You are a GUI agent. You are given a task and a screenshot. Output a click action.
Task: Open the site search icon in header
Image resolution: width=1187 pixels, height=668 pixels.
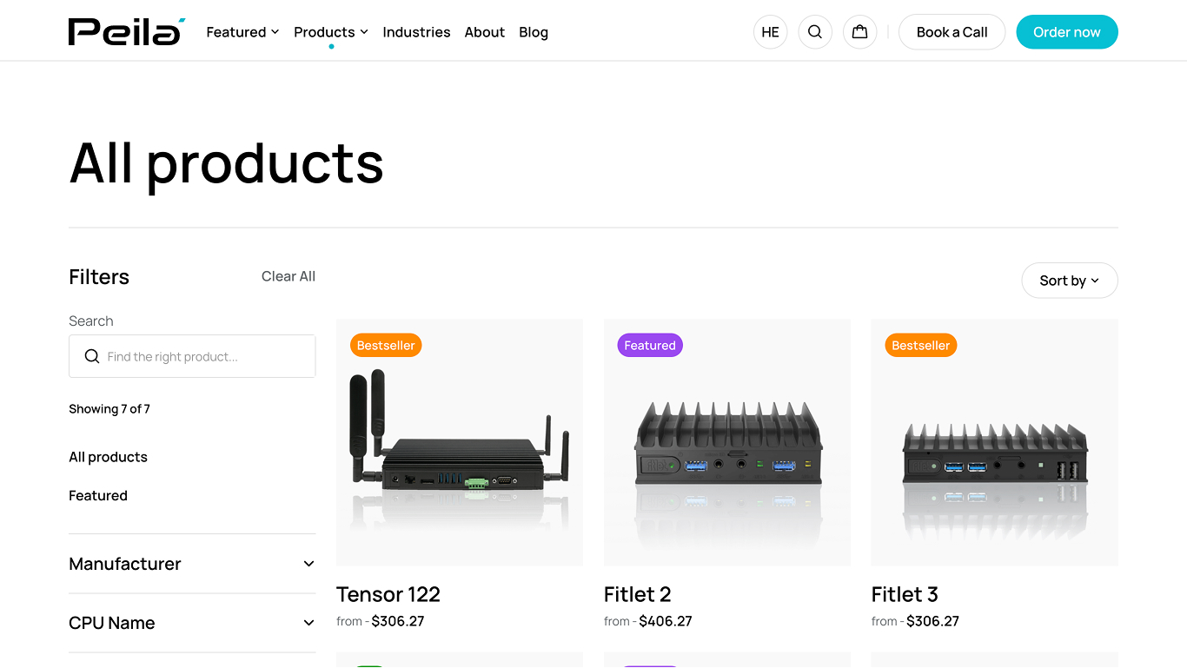[815, 32]
